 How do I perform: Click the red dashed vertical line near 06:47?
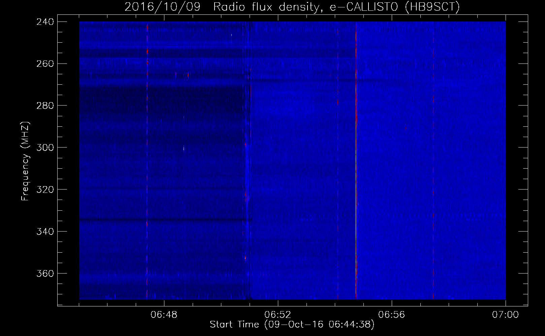tap(147, 160)
